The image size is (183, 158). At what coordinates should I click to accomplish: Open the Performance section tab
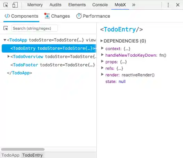tap(93, 16)
